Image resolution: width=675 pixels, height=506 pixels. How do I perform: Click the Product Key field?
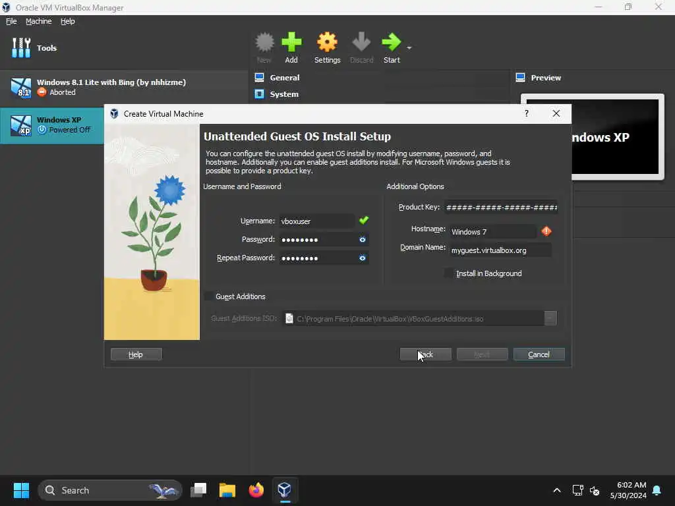(x=501, y=208)
